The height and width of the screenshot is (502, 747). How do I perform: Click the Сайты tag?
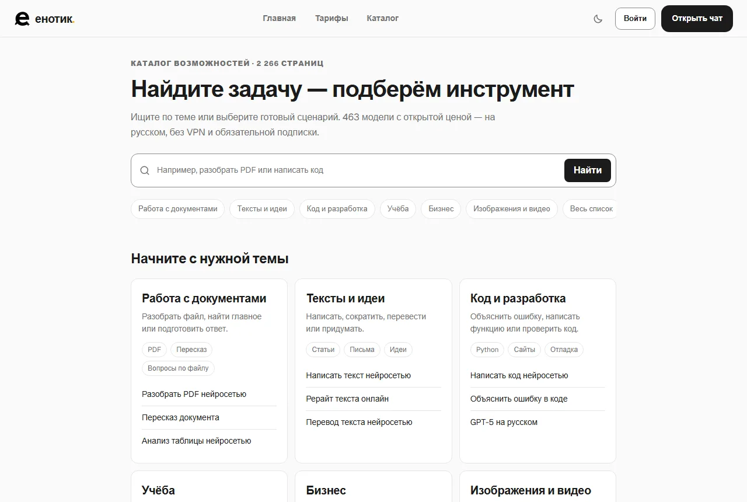525,350
